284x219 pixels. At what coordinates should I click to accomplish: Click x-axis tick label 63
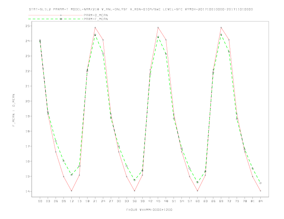(x=205, y=201)
